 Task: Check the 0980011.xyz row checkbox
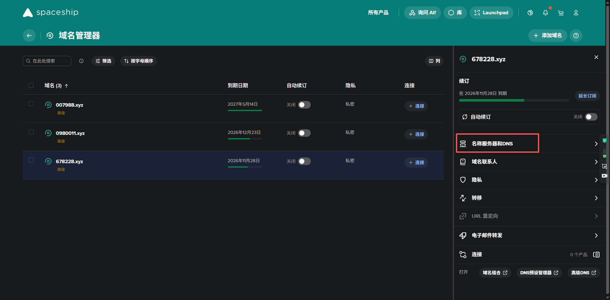pos(31,132)
